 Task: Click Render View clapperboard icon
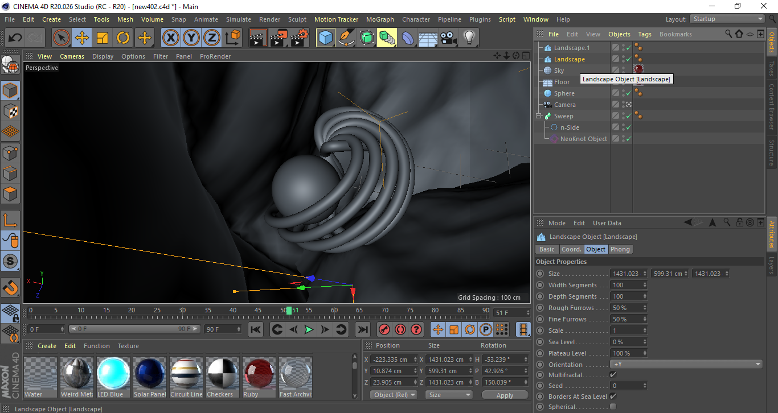click(259, 38)
